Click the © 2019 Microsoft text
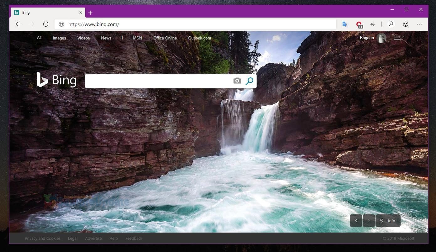 (x=399, y=238)
